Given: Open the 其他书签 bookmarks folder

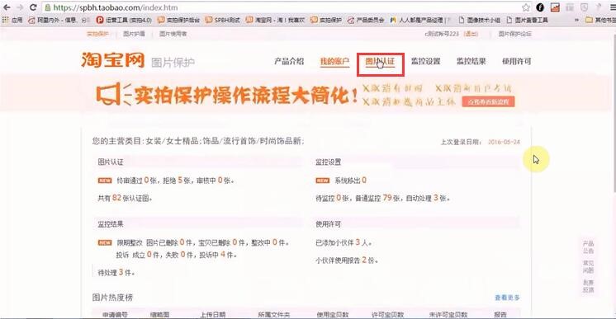Looking at the screenshot, I should point(600,20).
